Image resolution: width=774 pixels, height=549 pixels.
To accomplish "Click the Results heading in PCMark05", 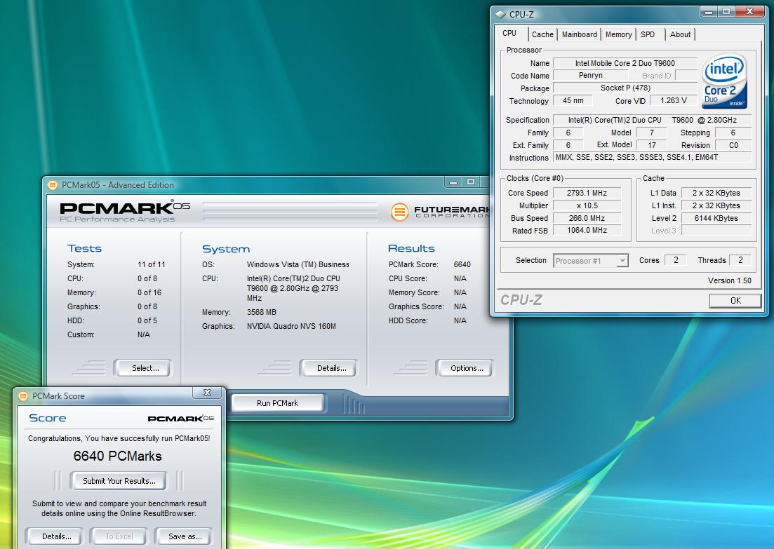I will [411, 249].
